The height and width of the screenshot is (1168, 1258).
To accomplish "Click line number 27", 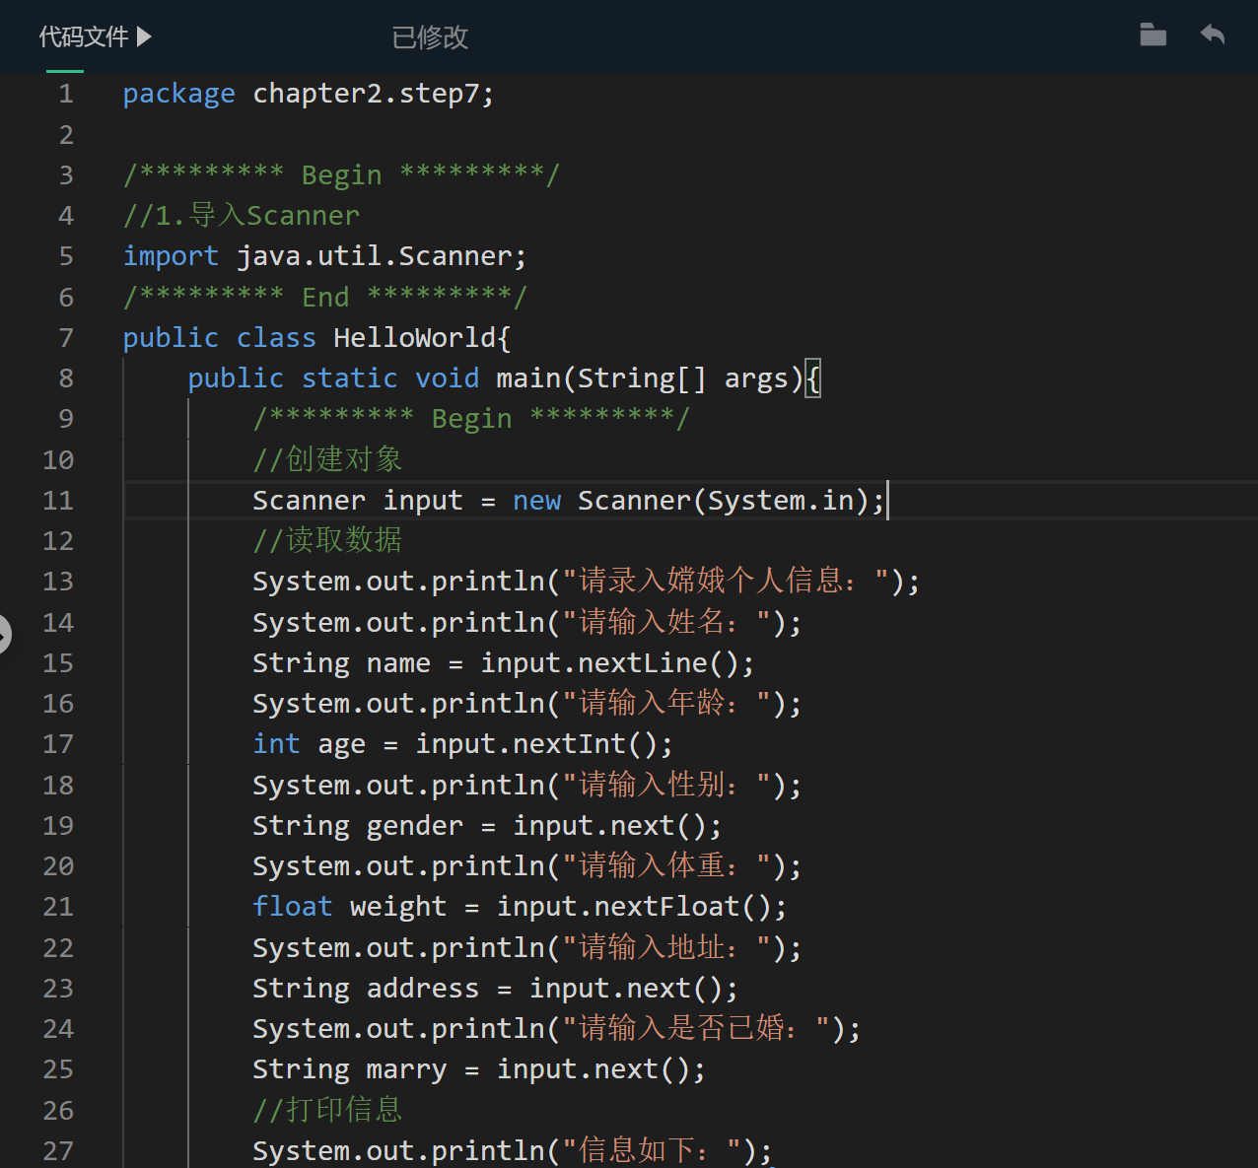I will [58, 1150].
